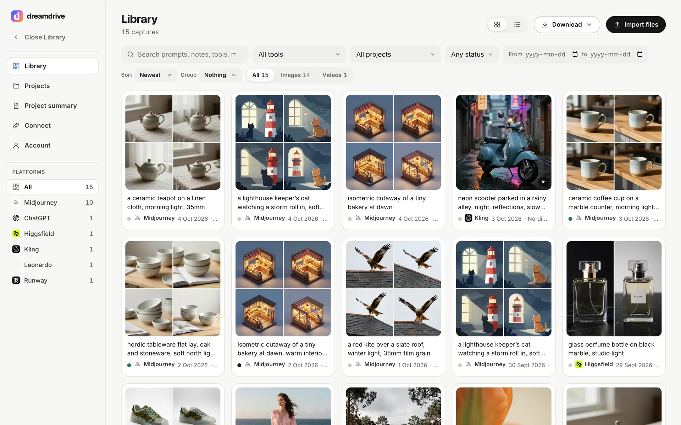Click the green status dot on ceramic coffee cup card
The width and height of the screenshot is (681, 425).
point(570,219)
